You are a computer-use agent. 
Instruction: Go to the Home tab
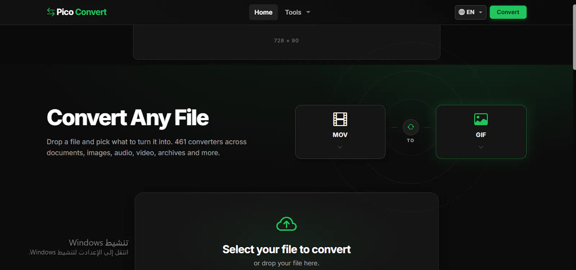point(264,12)
